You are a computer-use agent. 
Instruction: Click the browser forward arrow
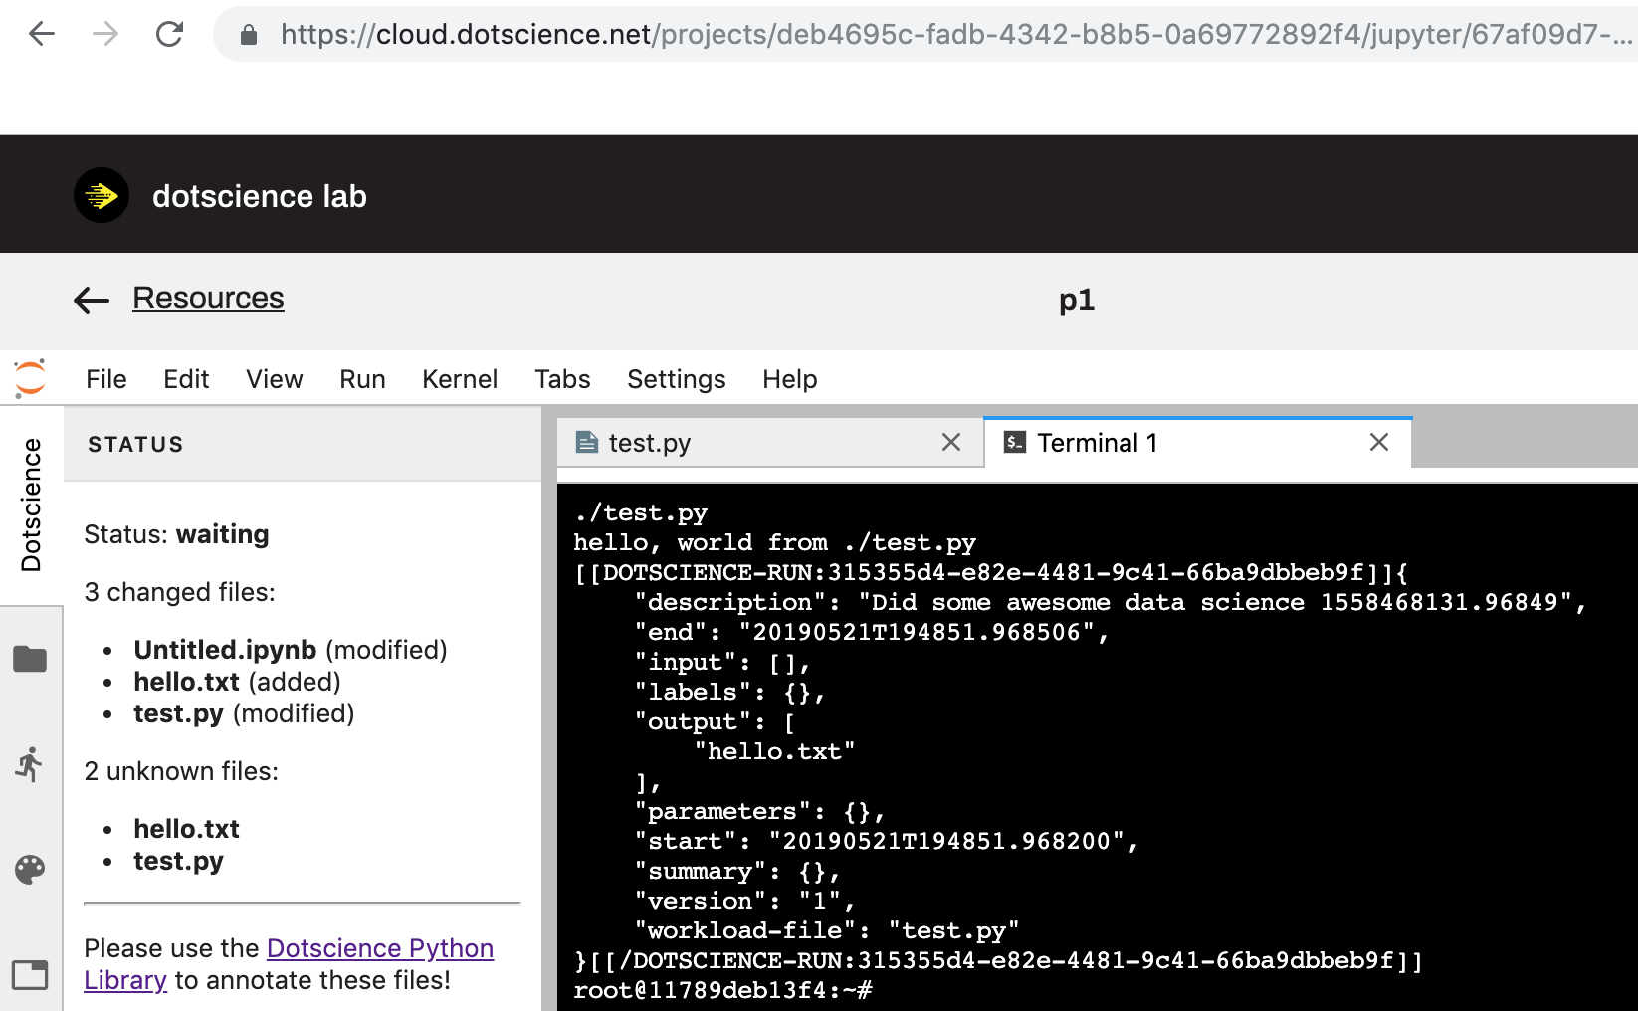pos(104,34)
